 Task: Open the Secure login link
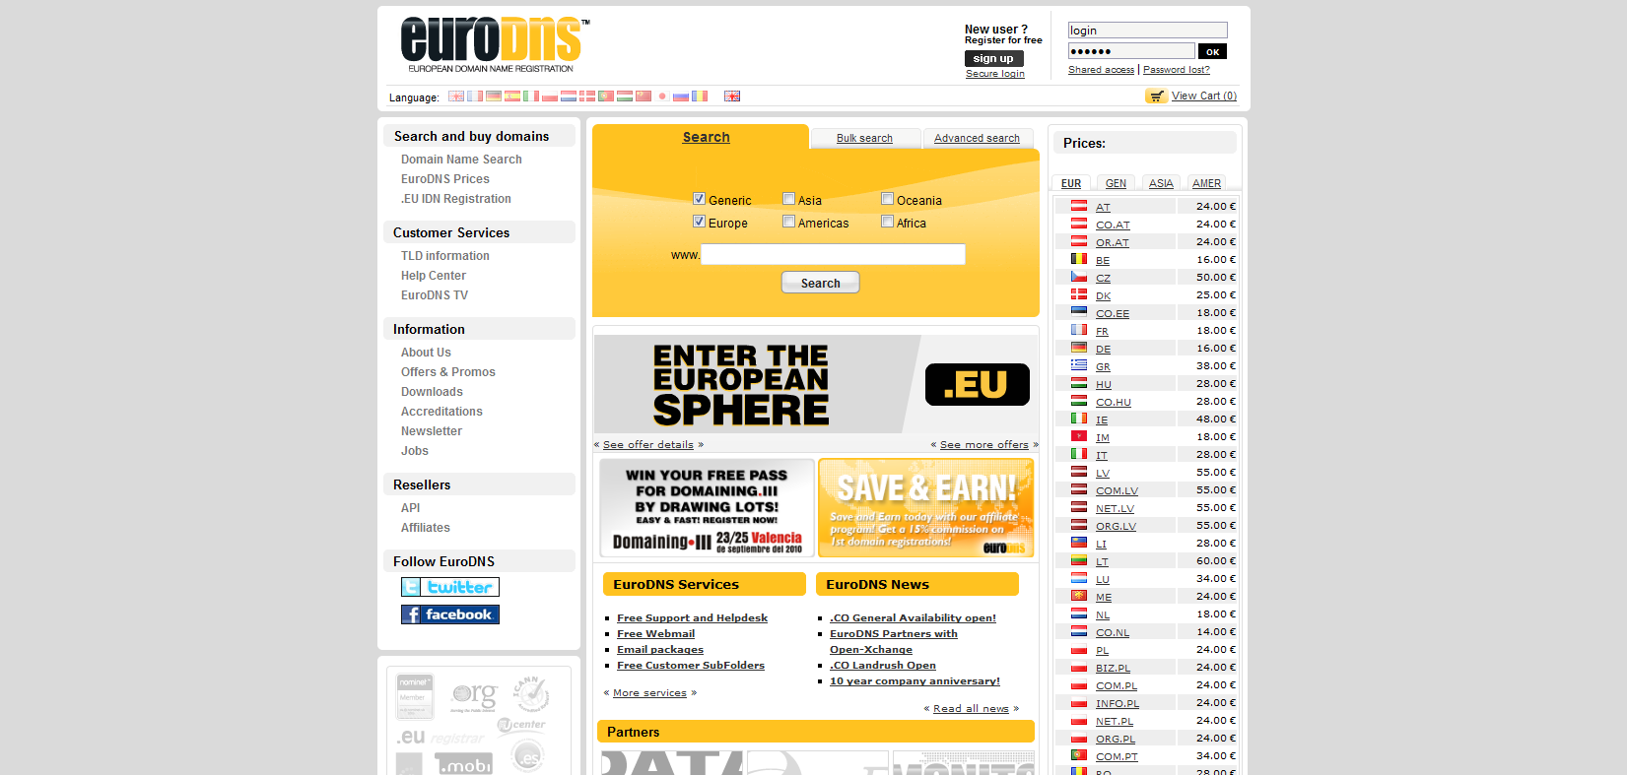click(x=995, y=74)
